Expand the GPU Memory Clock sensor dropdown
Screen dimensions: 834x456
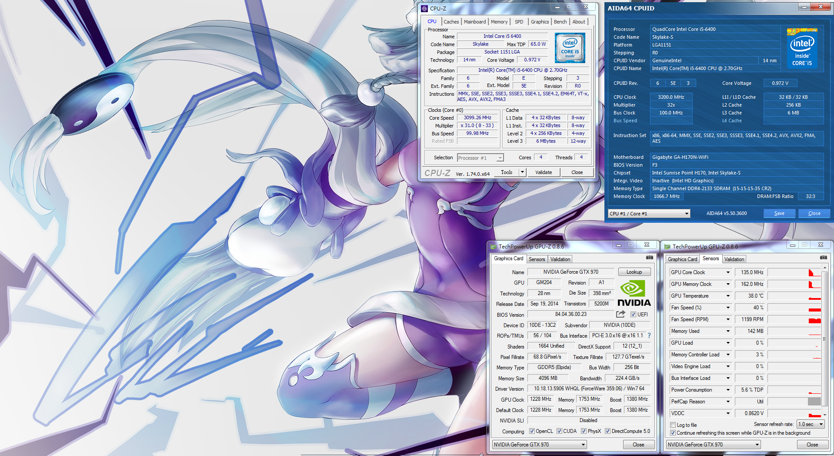(x=728, y=284)
